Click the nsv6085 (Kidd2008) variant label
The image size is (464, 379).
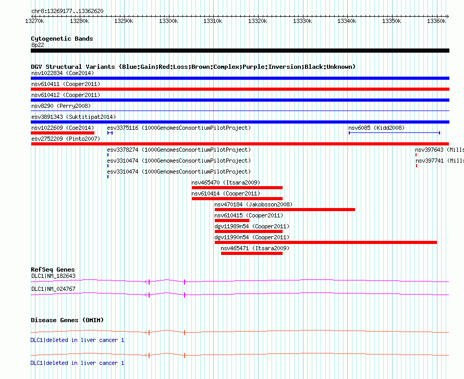(376, 128)
